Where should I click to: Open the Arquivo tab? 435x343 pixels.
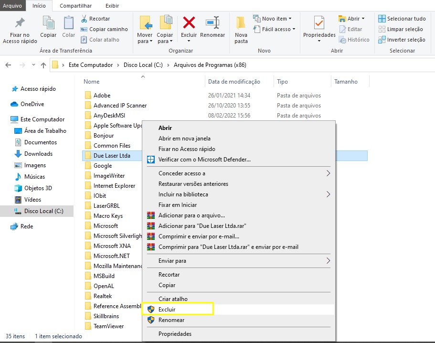[x=12, y=6]
